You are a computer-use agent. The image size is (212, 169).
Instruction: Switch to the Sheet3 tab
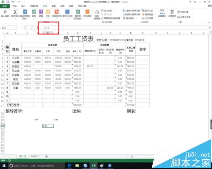tap(34, 156)
